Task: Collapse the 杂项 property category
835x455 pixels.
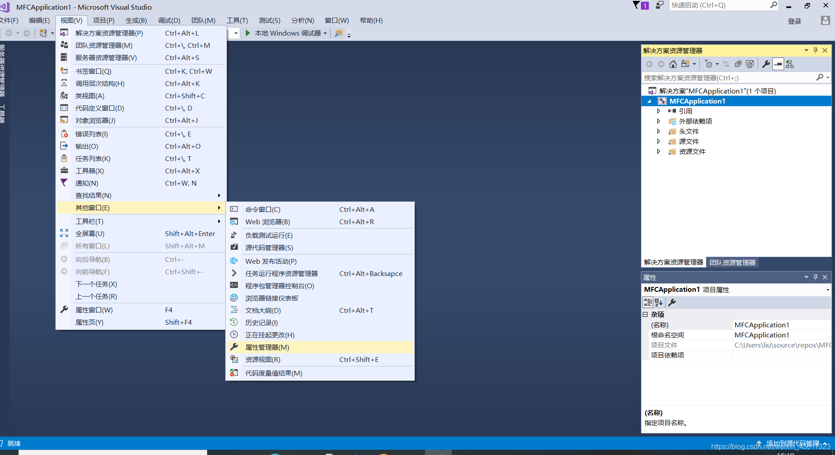Action: coord(645,315)
